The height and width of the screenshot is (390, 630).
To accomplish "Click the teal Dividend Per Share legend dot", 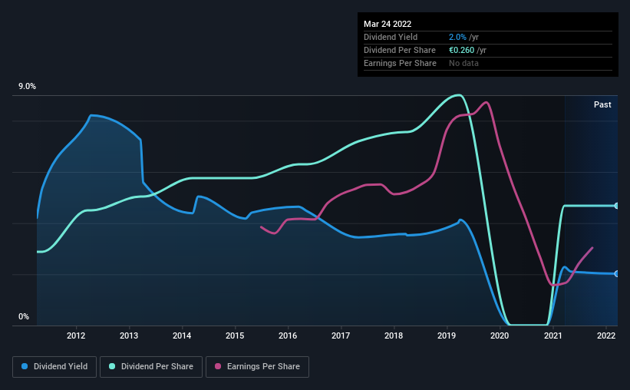I will click(112, 366).
